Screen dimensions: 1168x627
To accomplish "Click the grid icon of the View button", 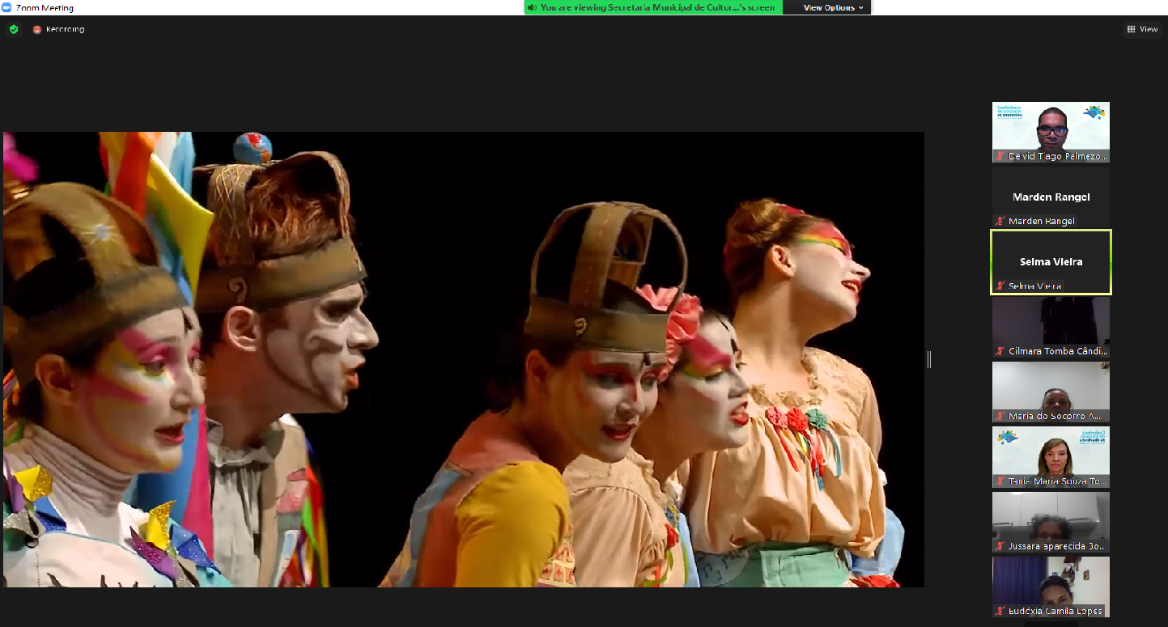I will click(1131, 29).
